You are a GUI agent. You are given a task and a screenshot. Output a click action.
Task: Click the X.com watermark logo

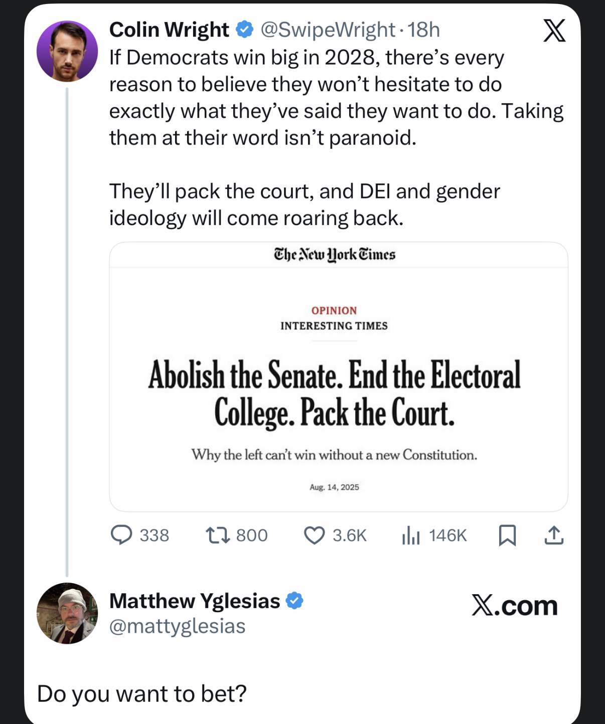tap(514, 606)
